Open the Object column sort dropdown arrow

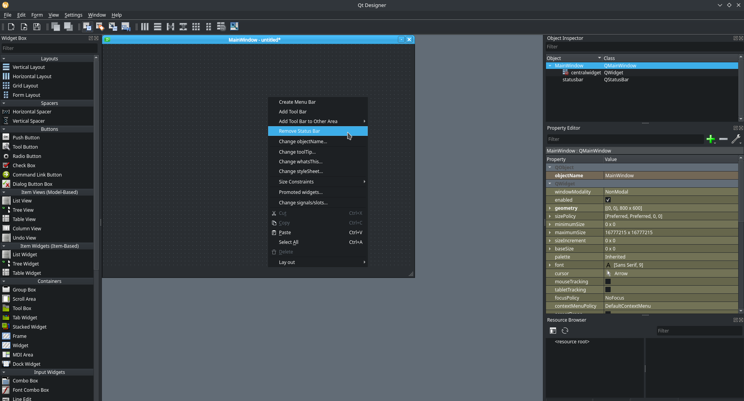[599, 58]
